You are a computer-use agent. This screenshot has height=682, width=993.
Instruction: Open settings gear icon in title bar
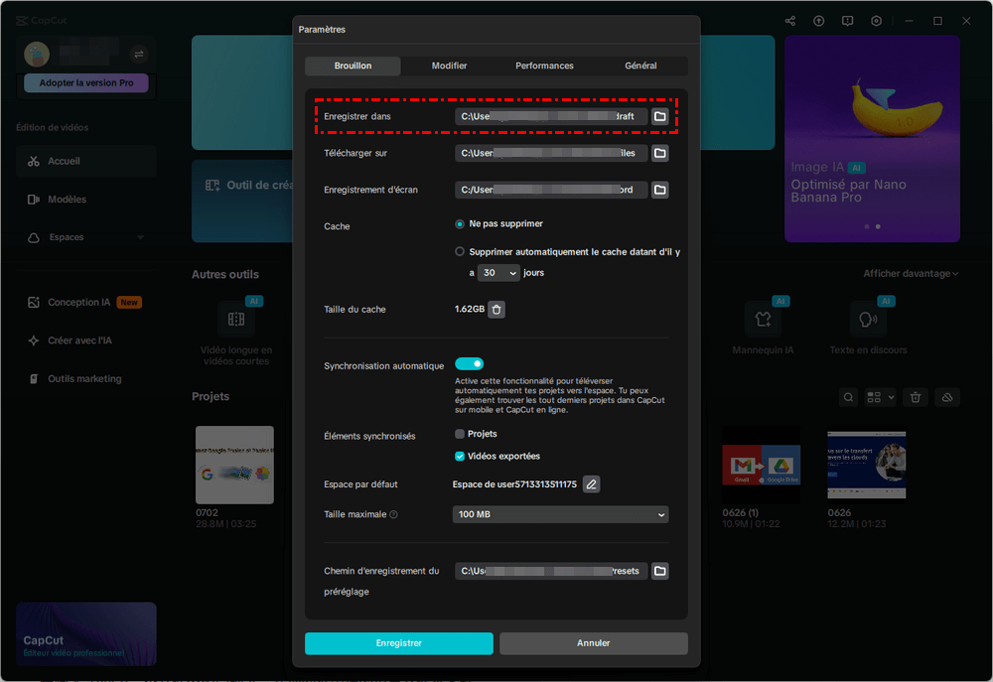[877, 21]
